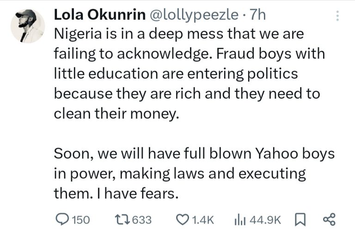Open the tweet via the 7h timestamp

257,15
